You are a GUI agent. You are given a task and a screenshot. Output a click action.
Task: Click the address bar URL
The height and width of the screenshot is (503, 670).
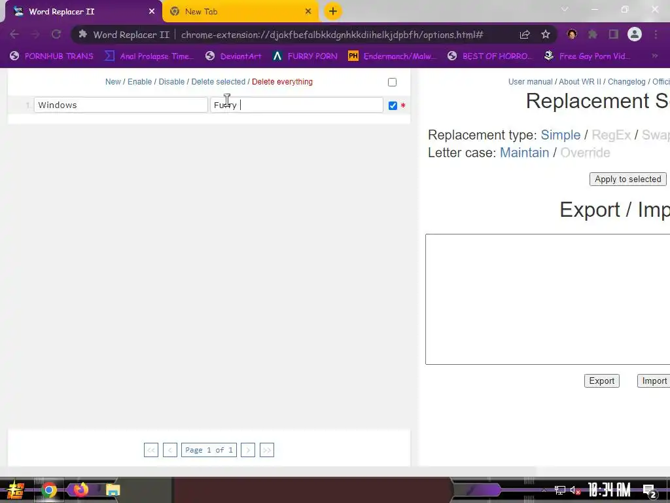pyautogui.click(x=332, y=35)
